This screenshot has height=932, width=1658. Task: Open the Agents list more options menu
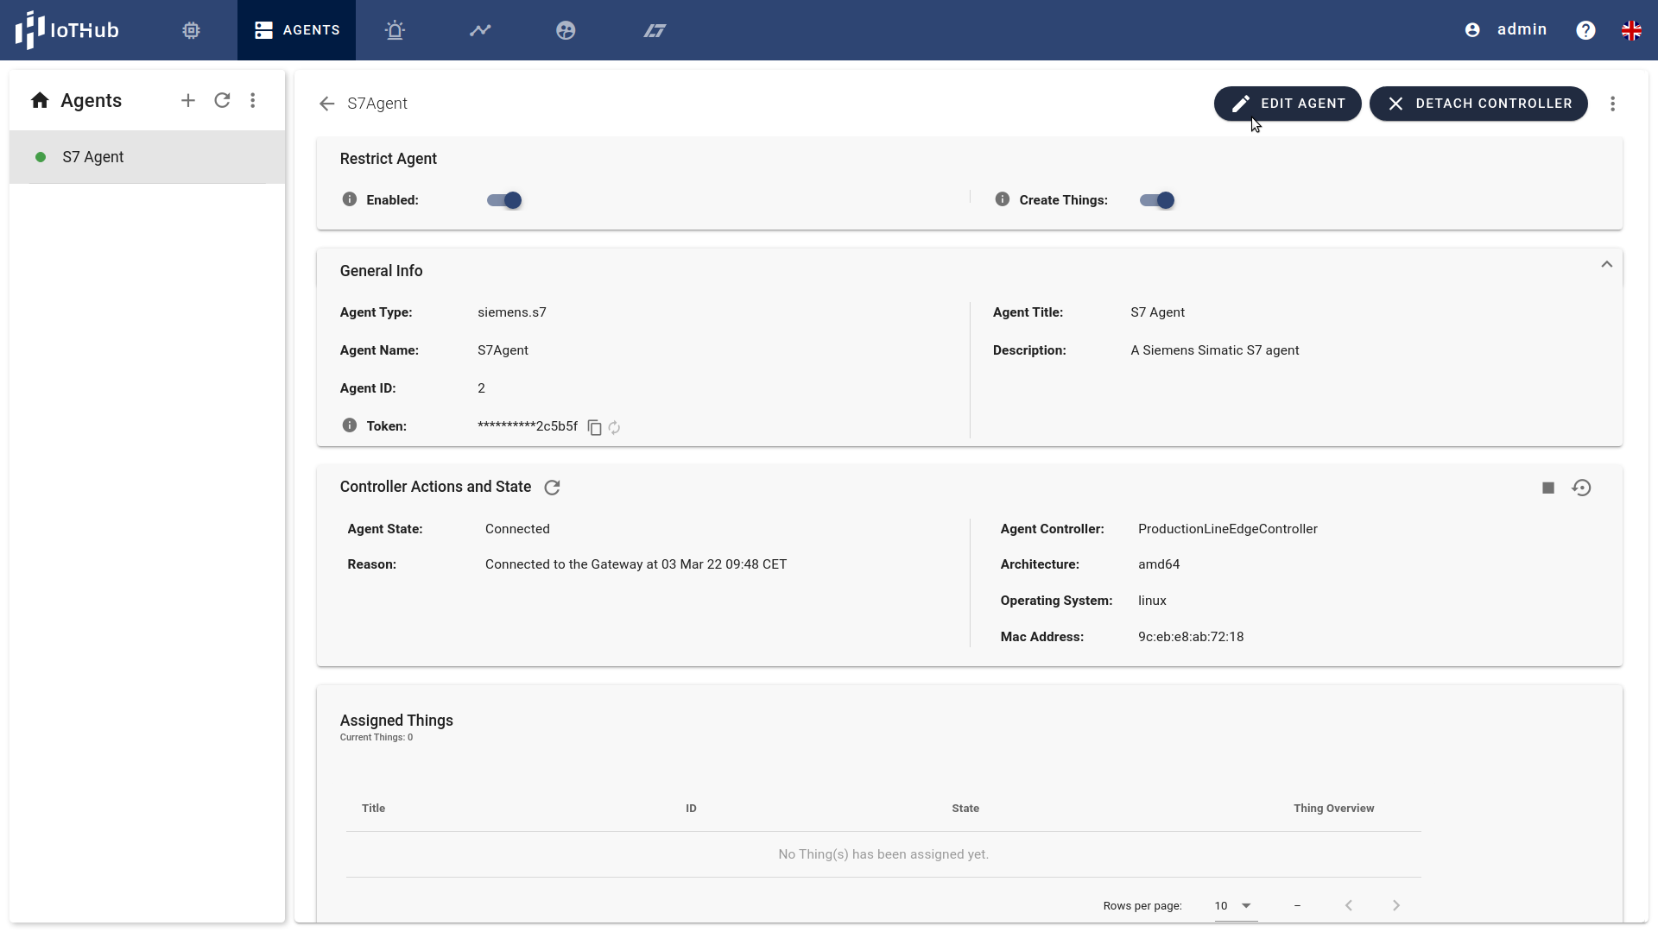(x=253, y=101)
